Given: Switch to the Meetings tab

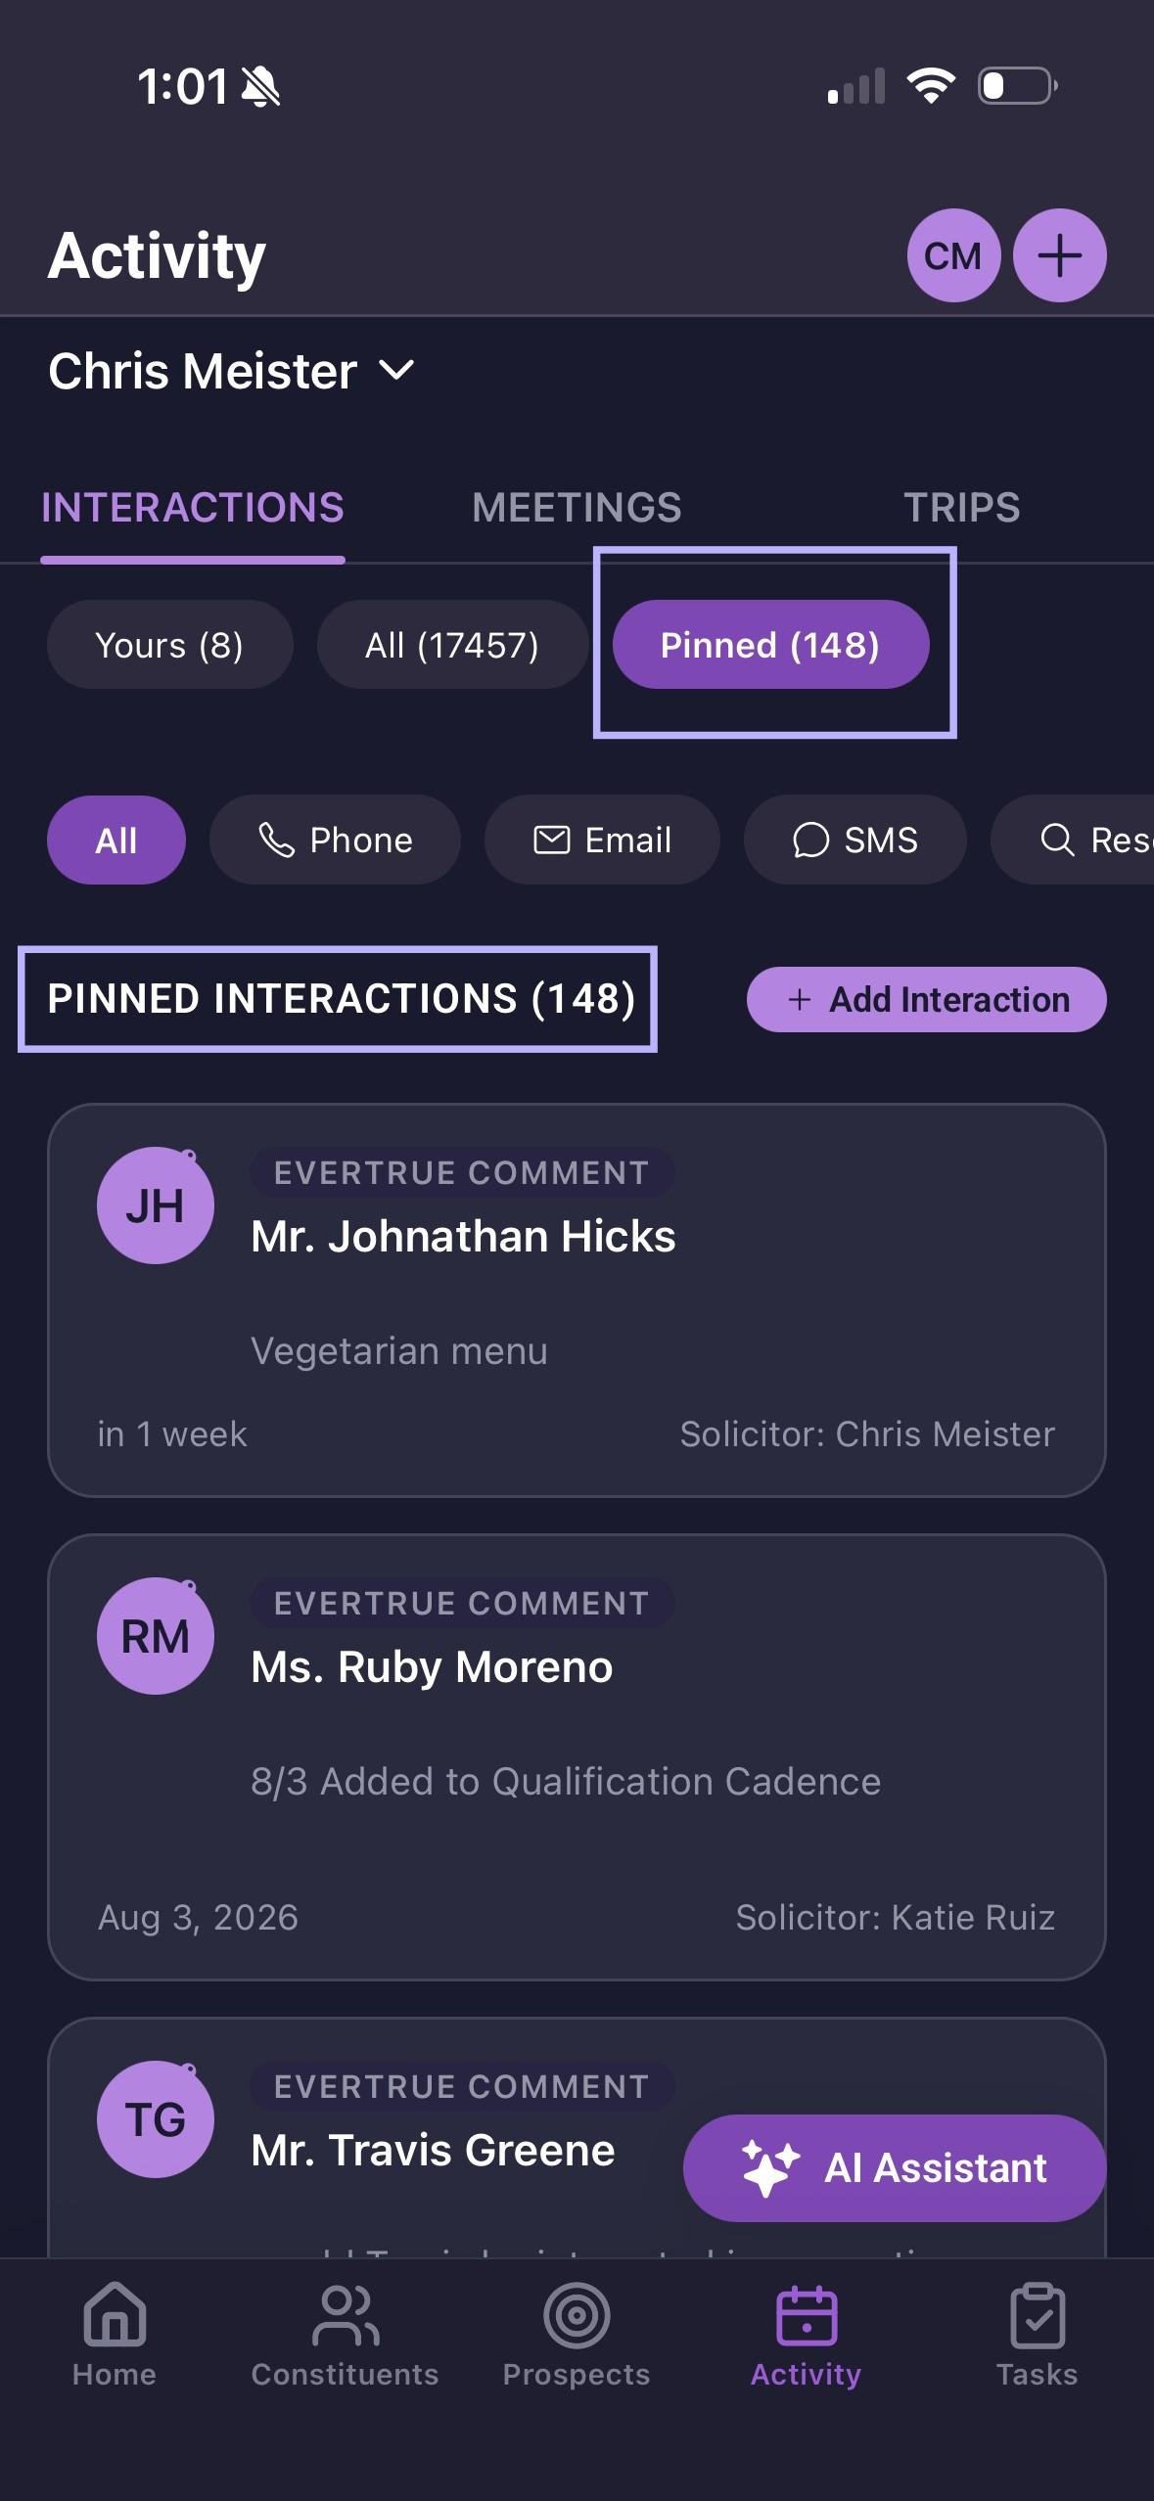Looking at the screenshot, I should tap(577, 508).
